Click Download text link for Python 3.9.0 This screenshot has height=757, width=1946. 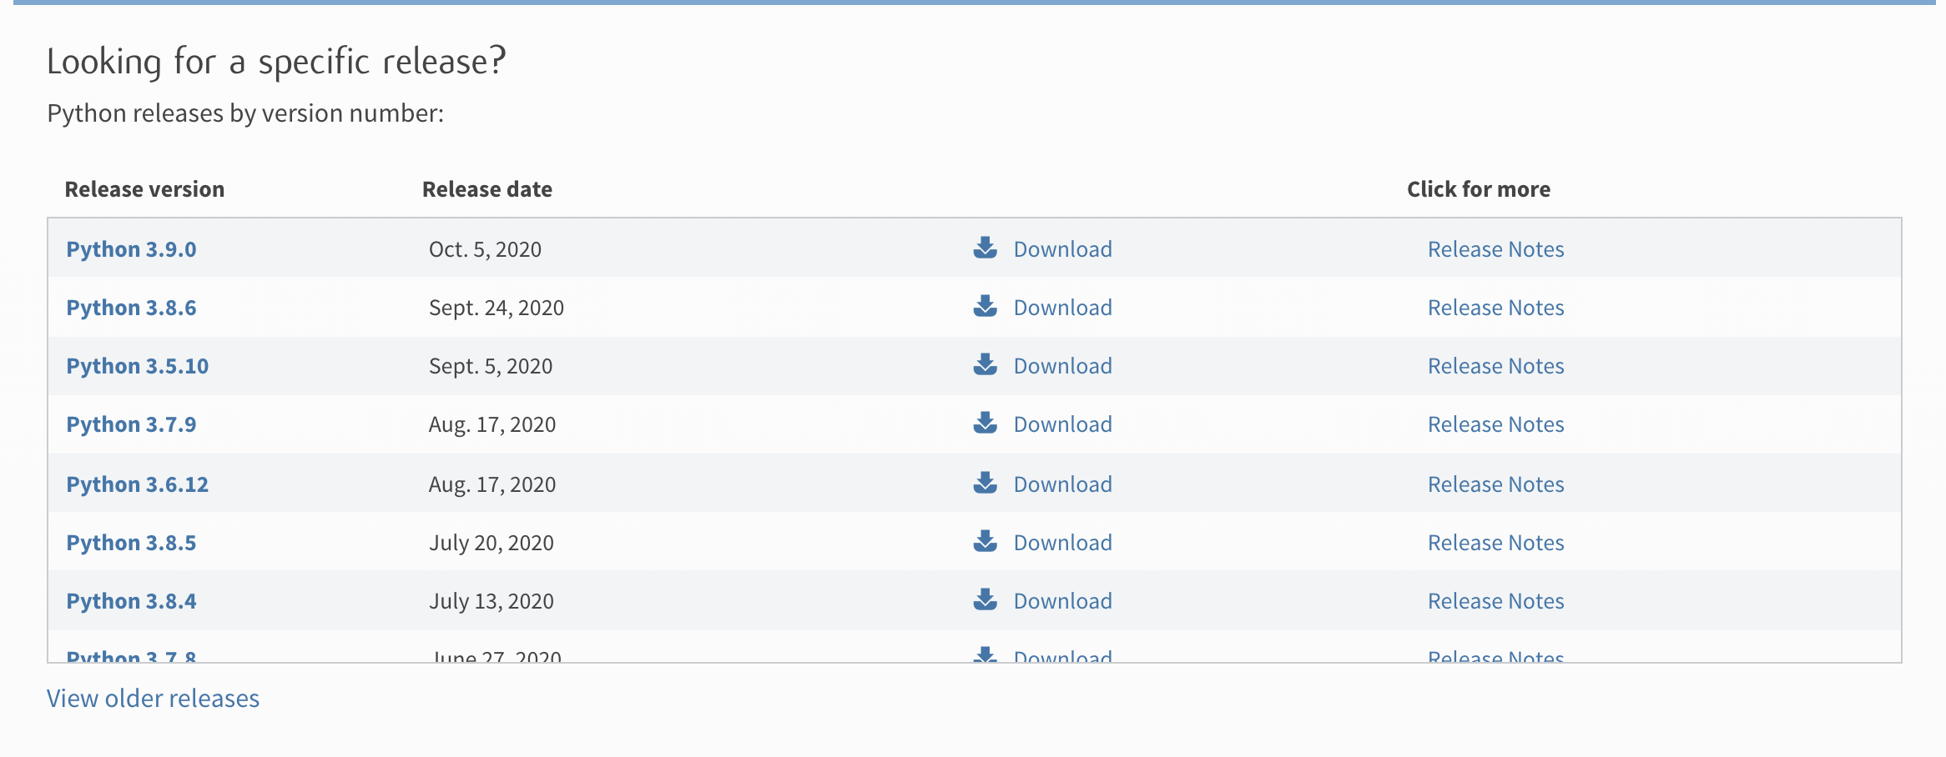(x=1062, y=249)
